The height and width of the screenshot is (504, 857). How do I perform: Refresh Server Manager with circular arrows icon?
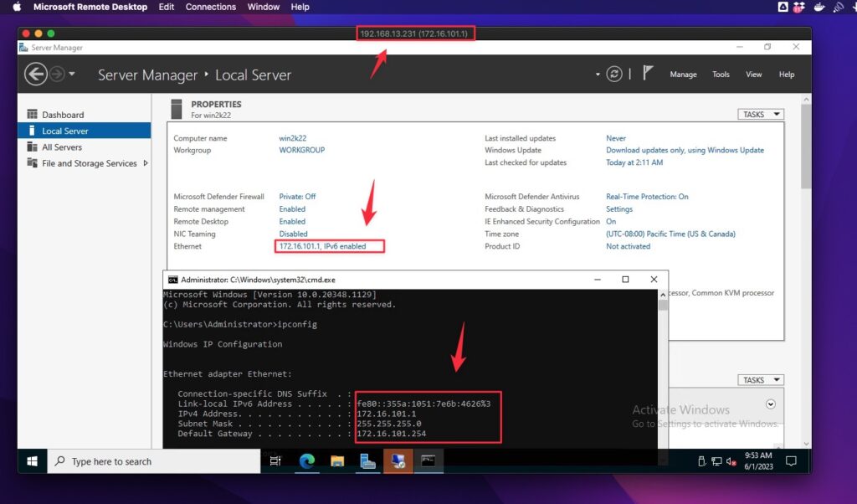pos(613,74)
